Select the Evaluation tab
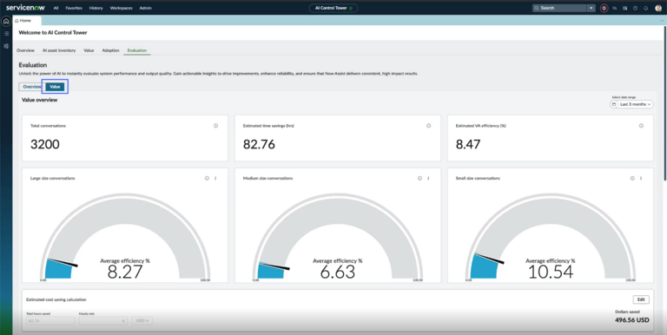 click(137, 50)
